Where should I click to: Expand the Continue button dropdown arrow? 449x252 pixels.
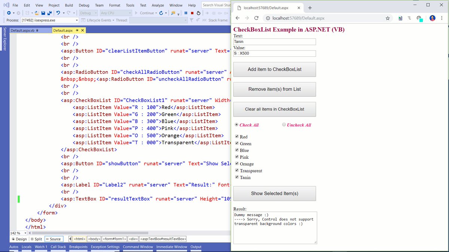(156, 13)
